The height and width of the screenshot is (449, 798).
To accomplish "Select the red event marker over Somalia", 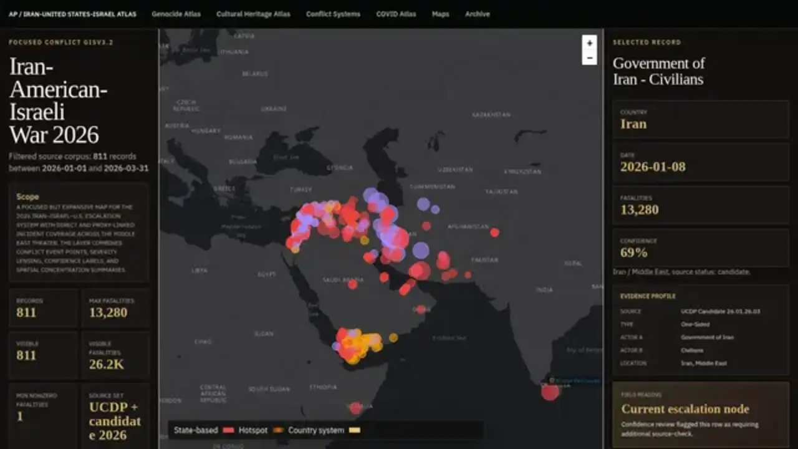I will [355, 408].
